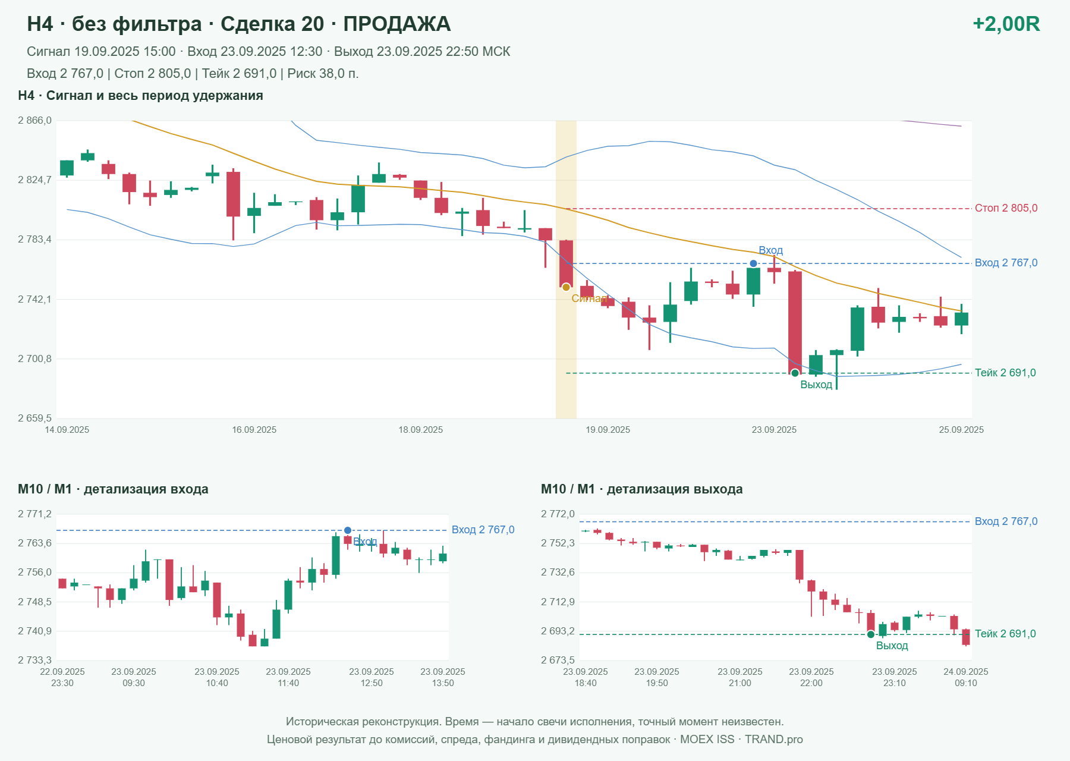
Task: Click the blue entry dot in the entry detail chart
Action: 348,530
